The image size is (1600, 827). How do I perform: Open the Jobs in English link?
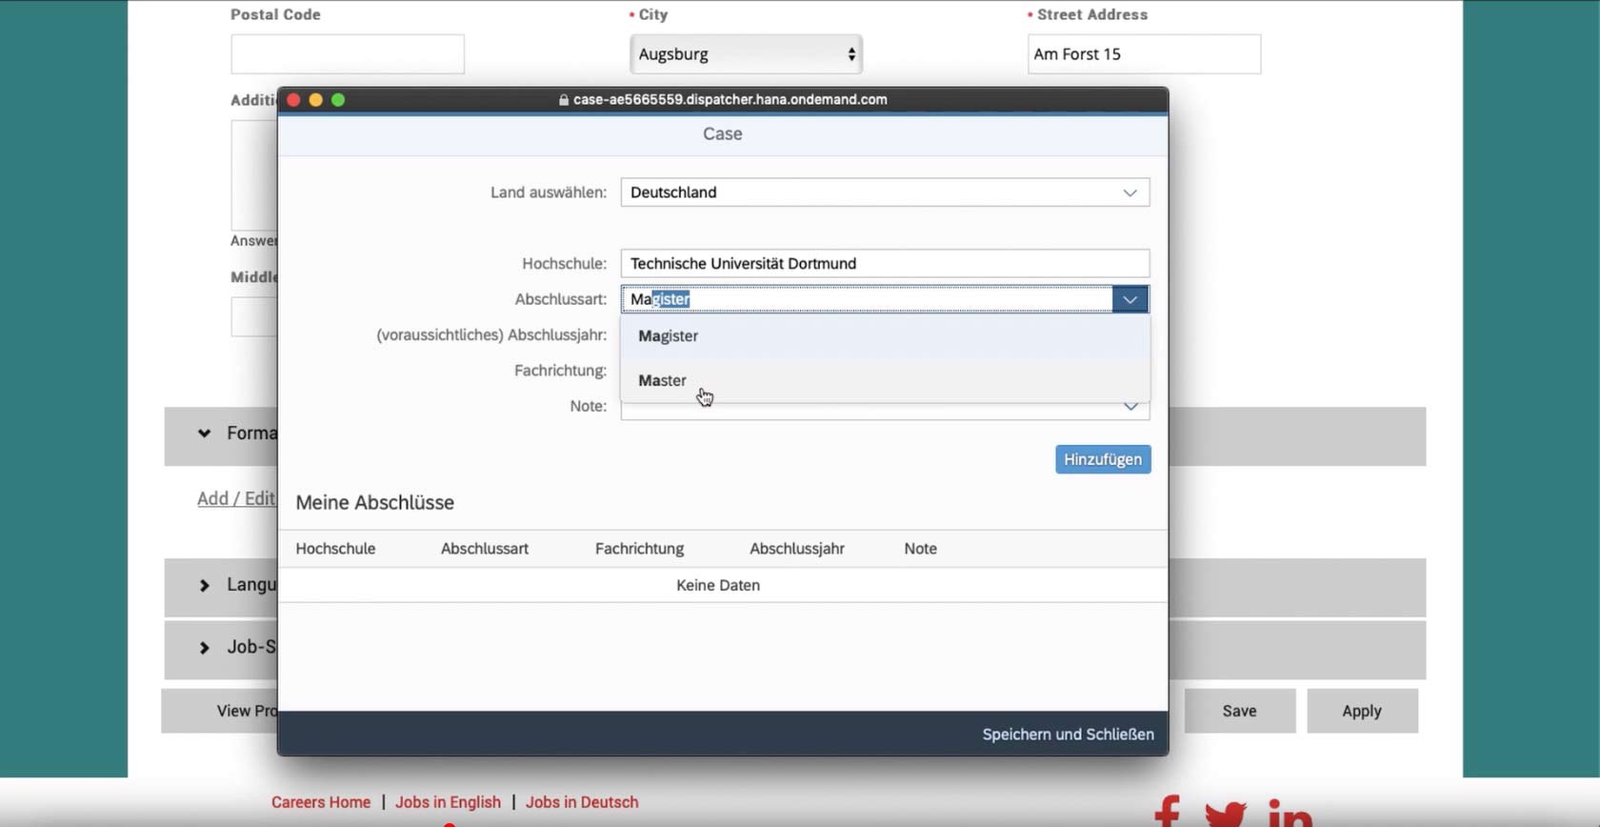tap(448, 802)
